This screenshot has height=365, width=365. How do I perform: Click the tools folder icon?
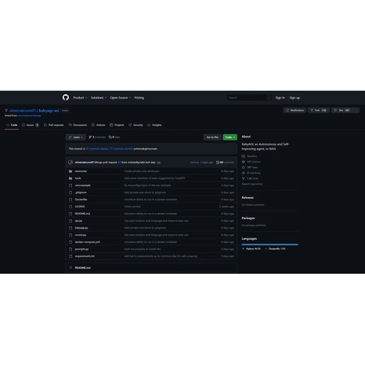pos(71,178)
